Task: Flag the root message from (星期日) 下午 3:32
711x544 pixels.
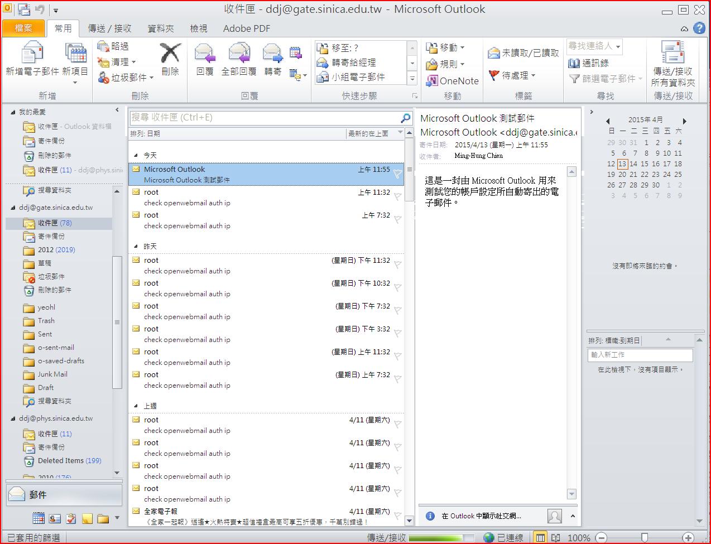Action: point(397,333)
